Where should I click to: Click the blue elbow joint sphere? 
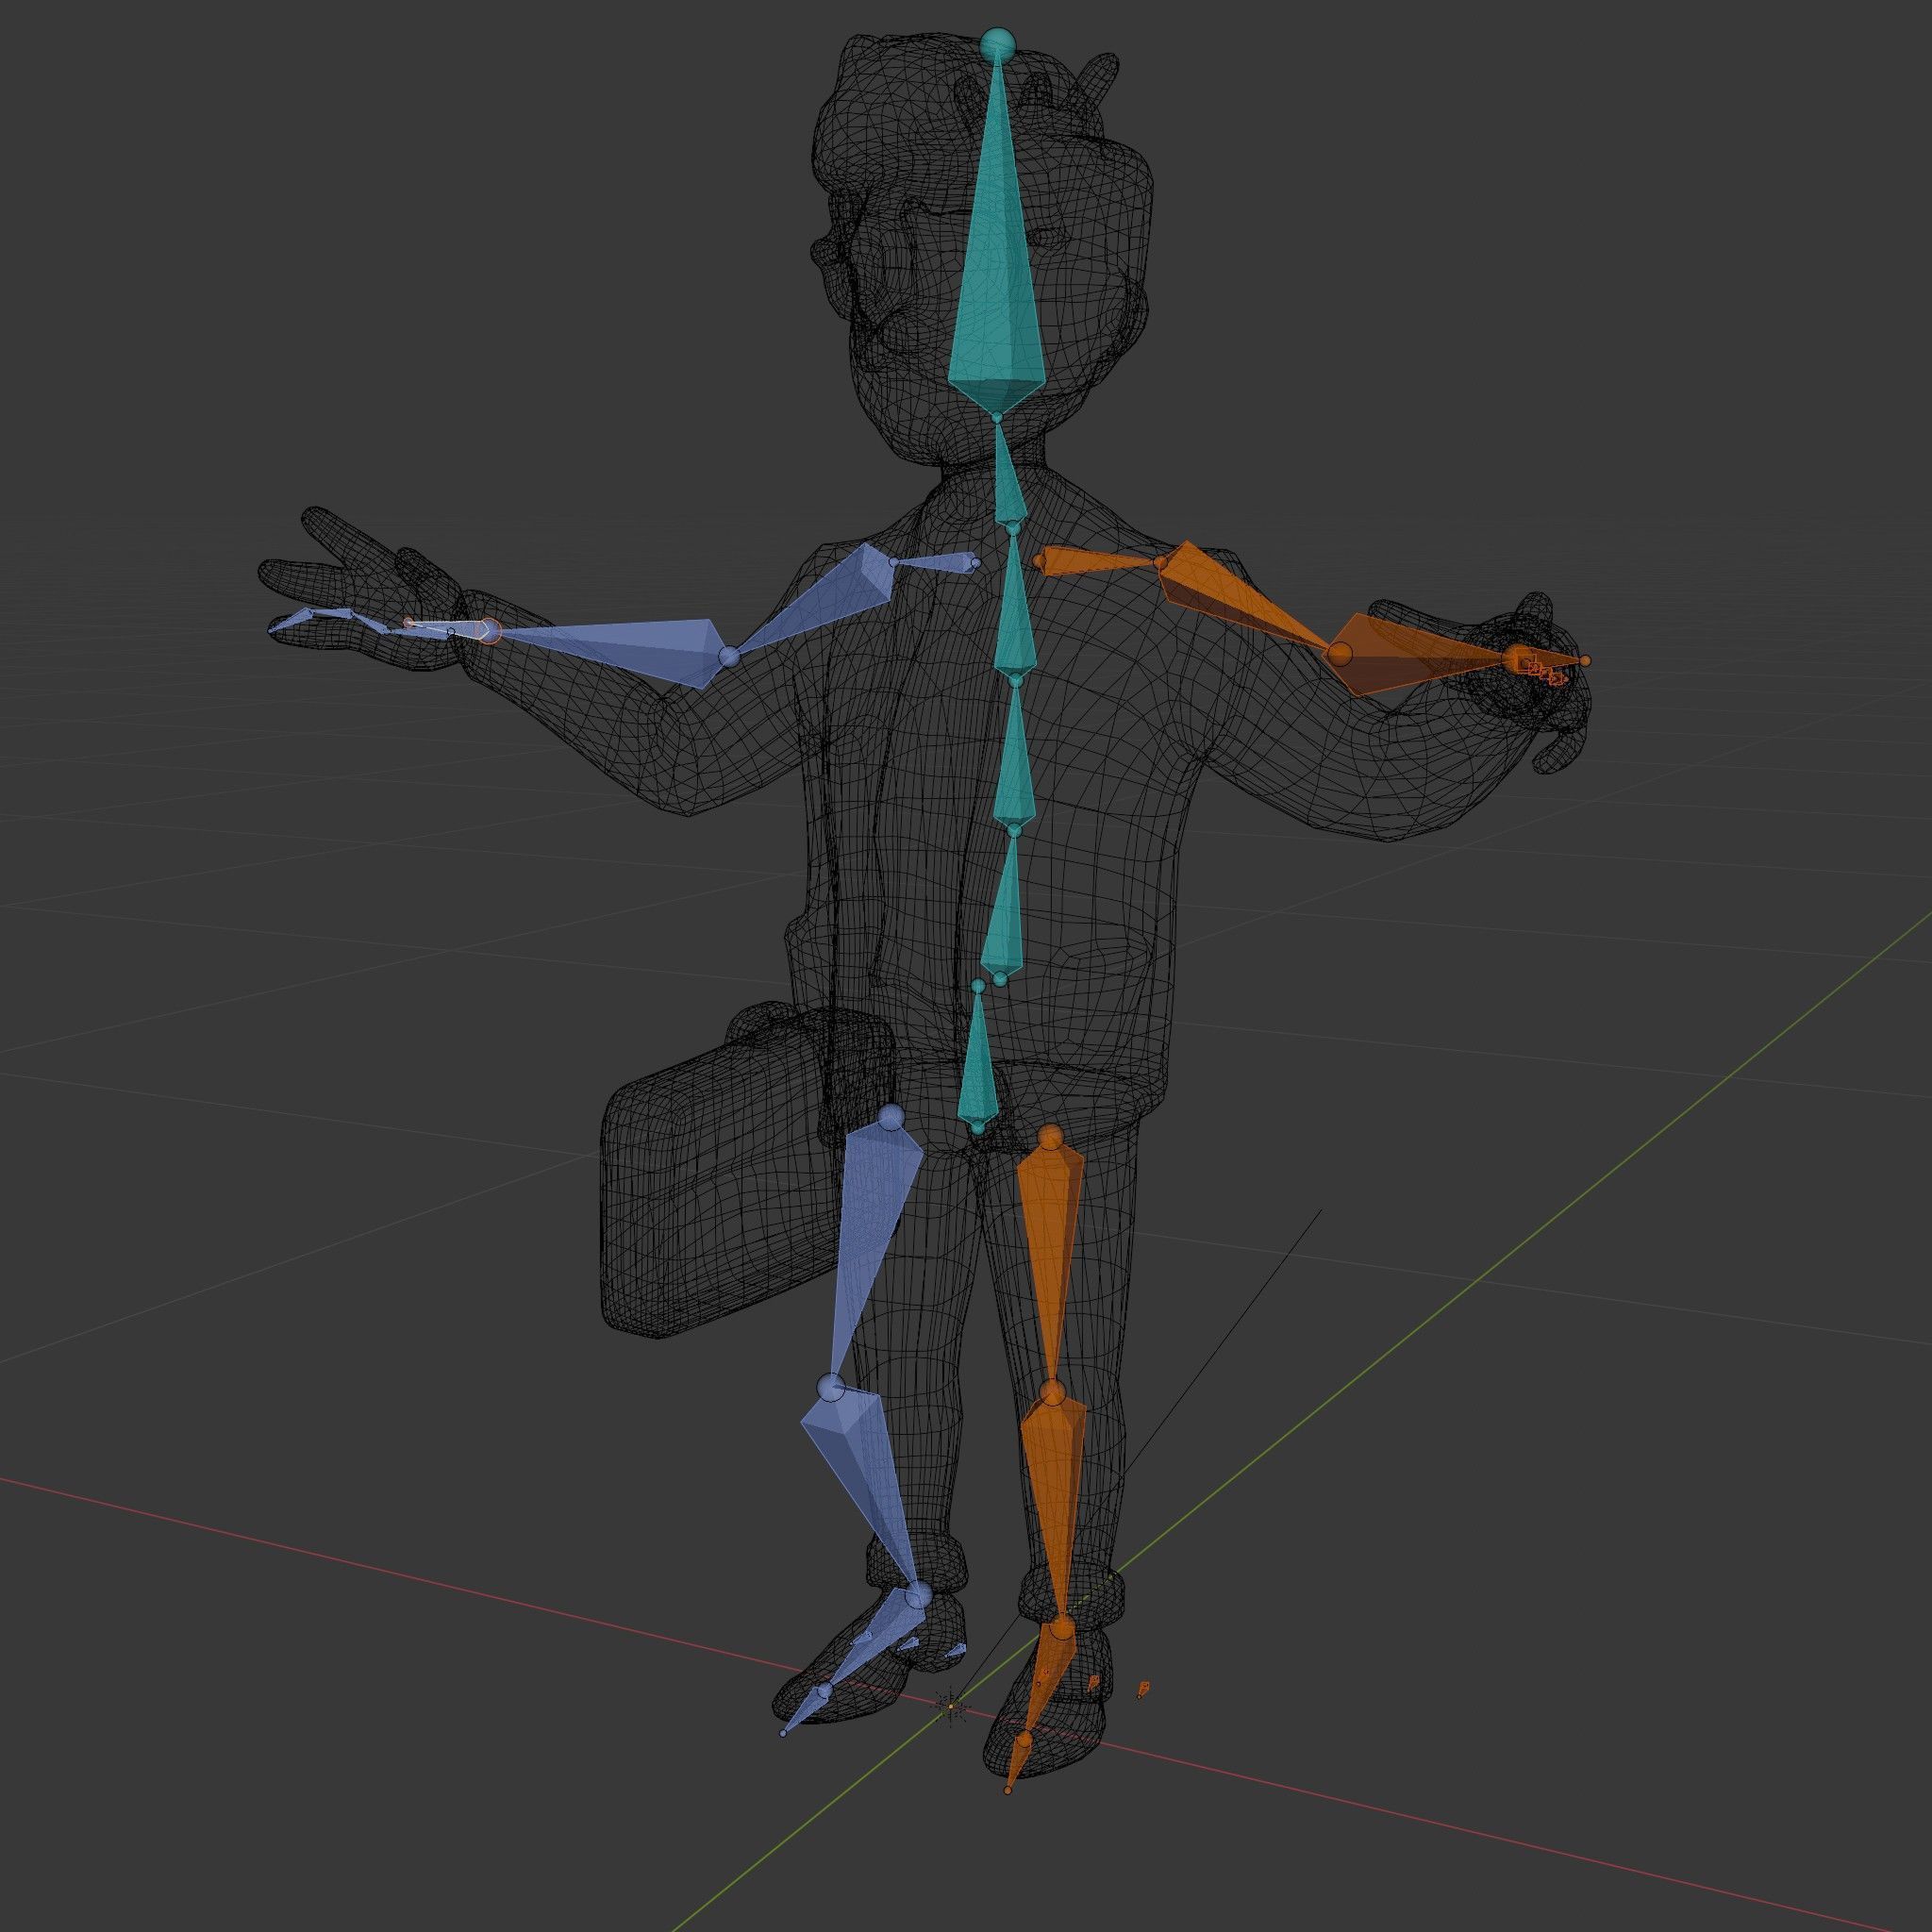(729, 657)
